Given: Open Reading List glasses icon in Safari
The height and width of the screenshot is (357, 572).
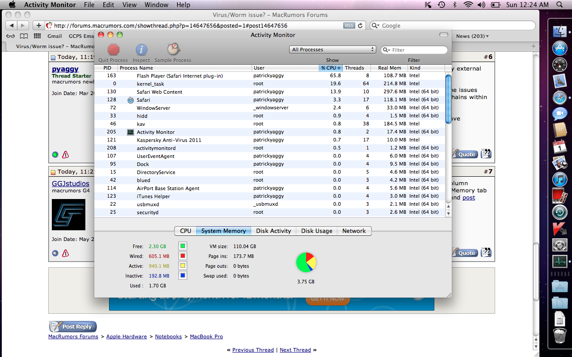Looking at the screenshot, I should (x=10, y=36).
